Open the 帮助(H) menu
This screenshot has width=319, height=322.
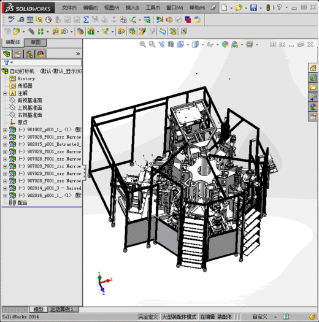(x=197, y=8)
